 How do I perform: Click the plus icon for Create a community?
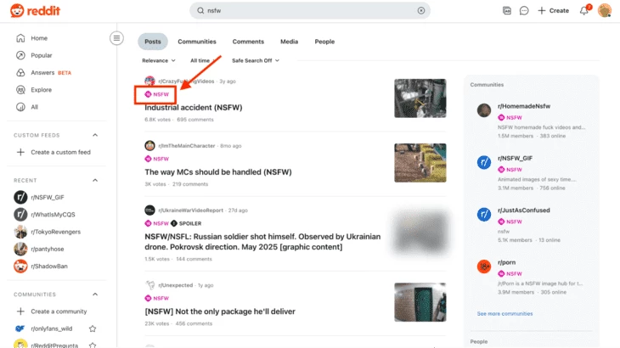(20, 312)
